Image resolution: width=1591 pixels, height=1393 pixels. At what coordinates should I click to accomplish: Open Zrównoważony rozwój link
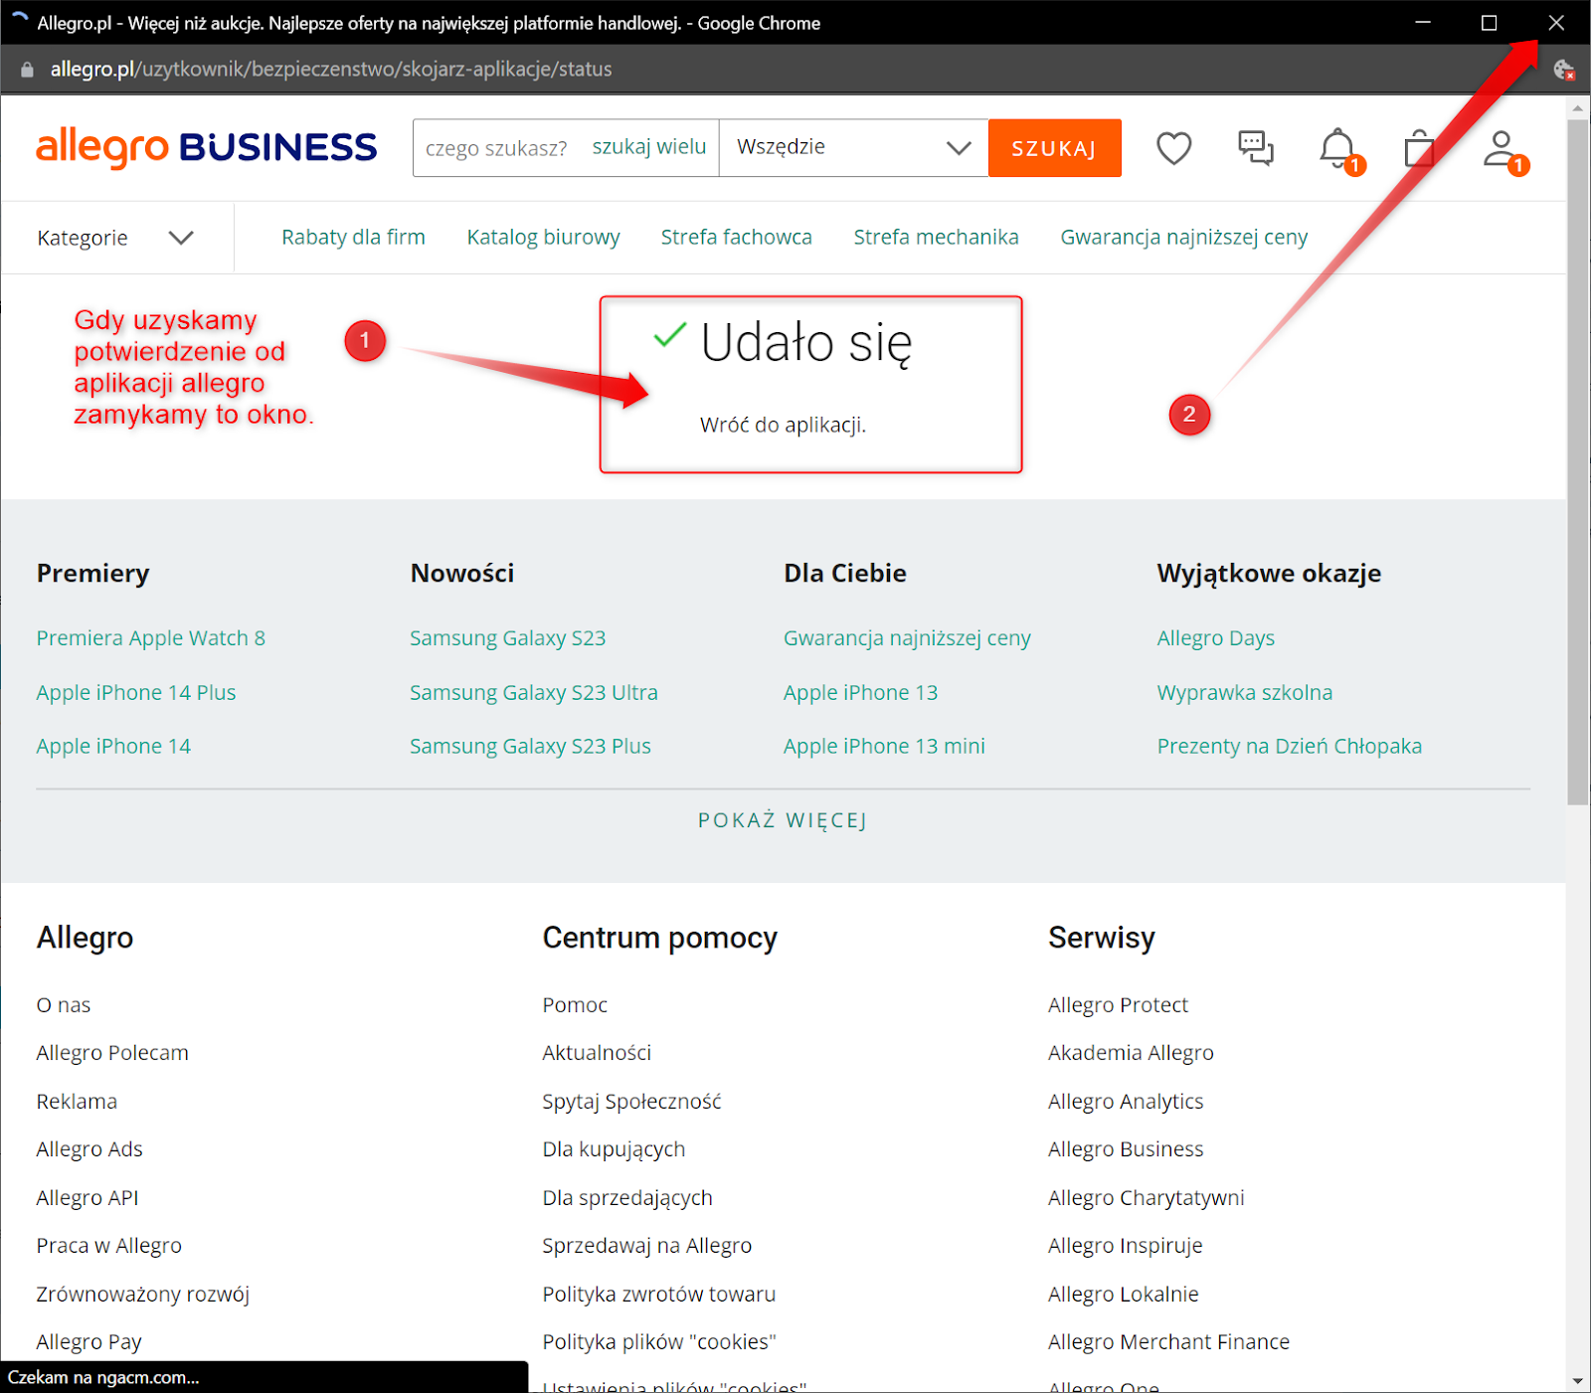(142, 1295)
